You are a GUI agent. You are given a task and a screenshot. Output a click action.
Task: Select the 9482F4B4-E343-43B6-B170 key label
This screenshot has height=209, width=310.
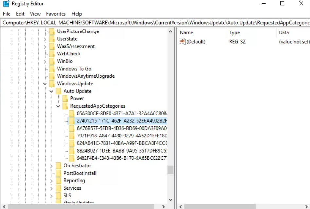(122, 158)
